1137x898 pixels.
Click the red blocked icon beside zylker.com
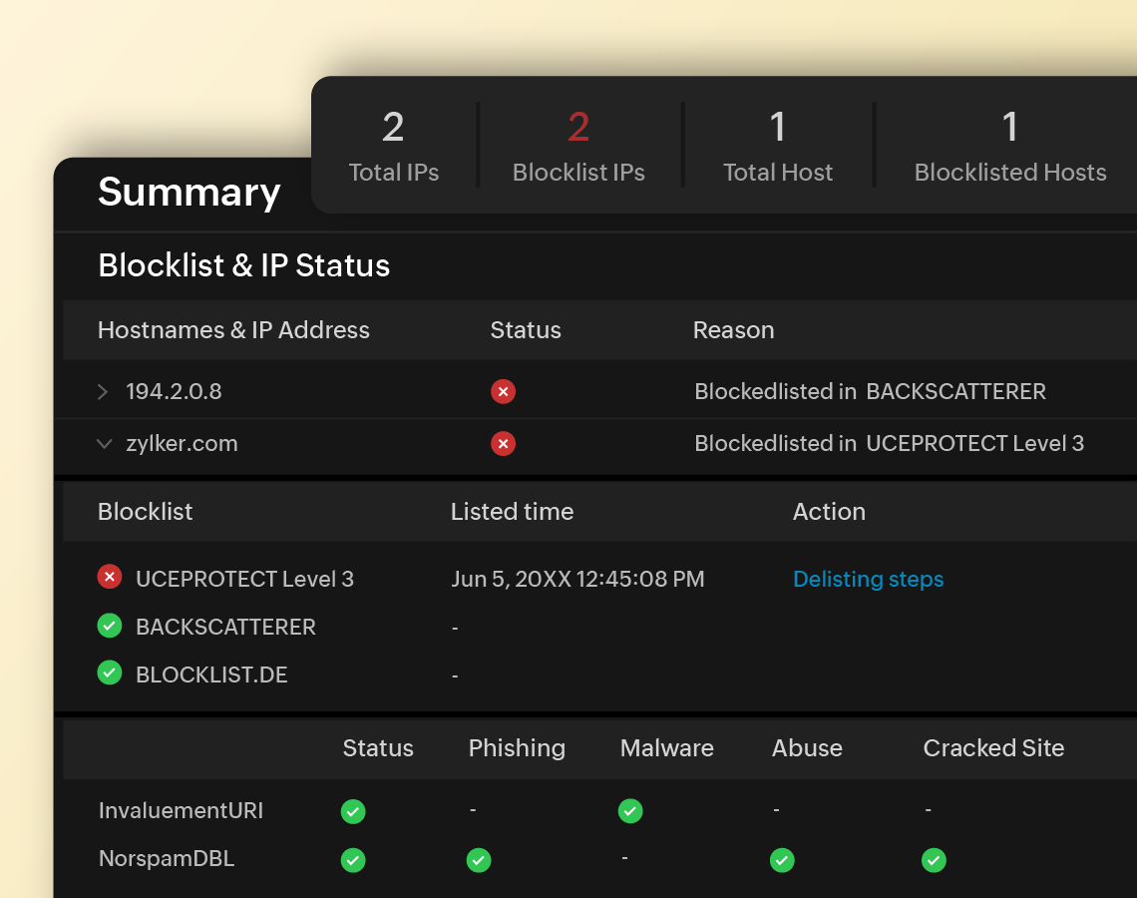[x=504, y=443]
